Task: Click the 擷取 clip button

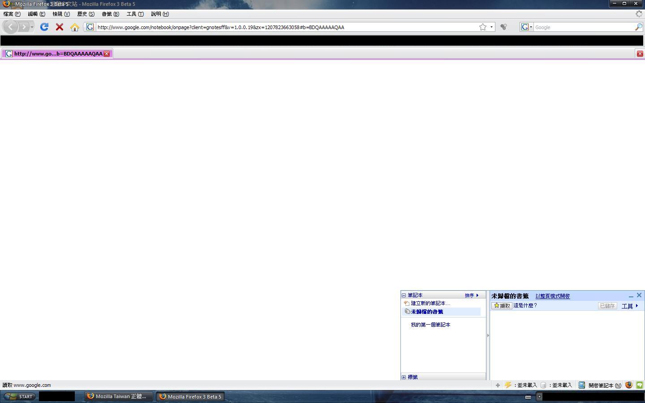Action: (x=502, y=306)
